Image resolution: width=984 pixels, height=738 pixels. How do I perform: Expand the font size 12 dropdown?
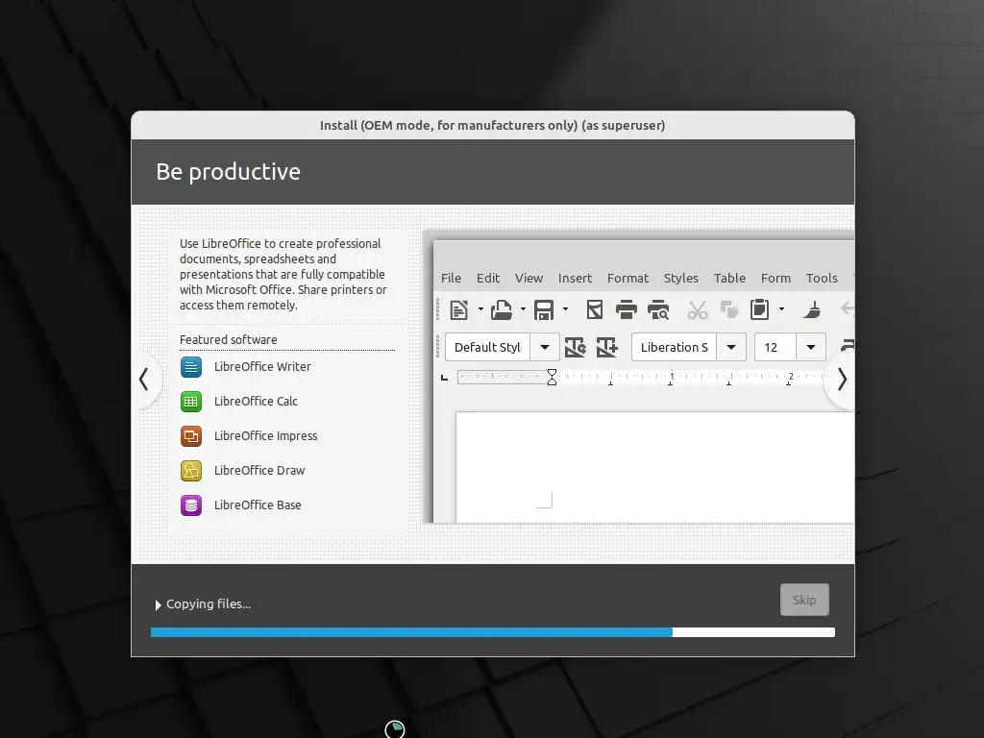[811, 347]
